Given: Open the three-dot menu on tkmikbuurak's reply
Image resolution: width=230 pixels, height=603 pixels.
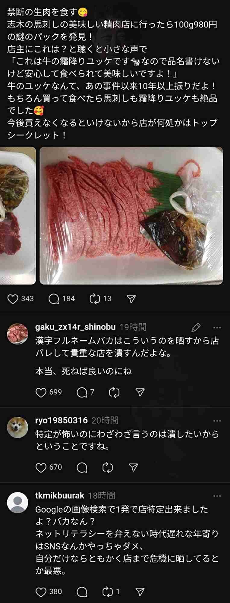Looking at the screenshot, I should (217, 496).
